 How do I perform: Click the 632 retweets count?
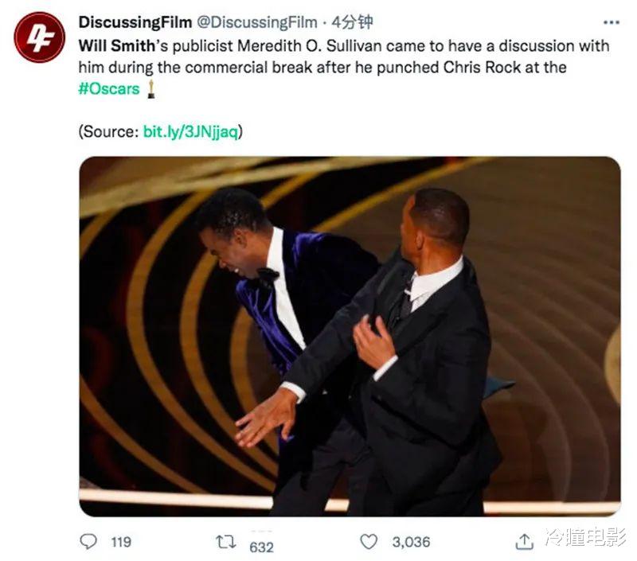pyautogui.click(x=261, y=547)
